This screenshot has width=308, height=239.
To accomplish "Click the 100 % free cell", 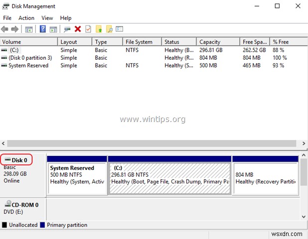I will (x=280, y=58).
